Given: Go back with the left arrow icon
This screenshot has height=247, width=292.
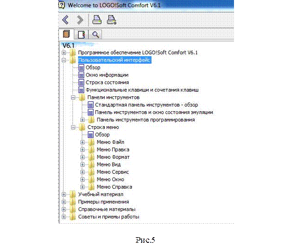Looking at the screenshot, I should point(66,20).
